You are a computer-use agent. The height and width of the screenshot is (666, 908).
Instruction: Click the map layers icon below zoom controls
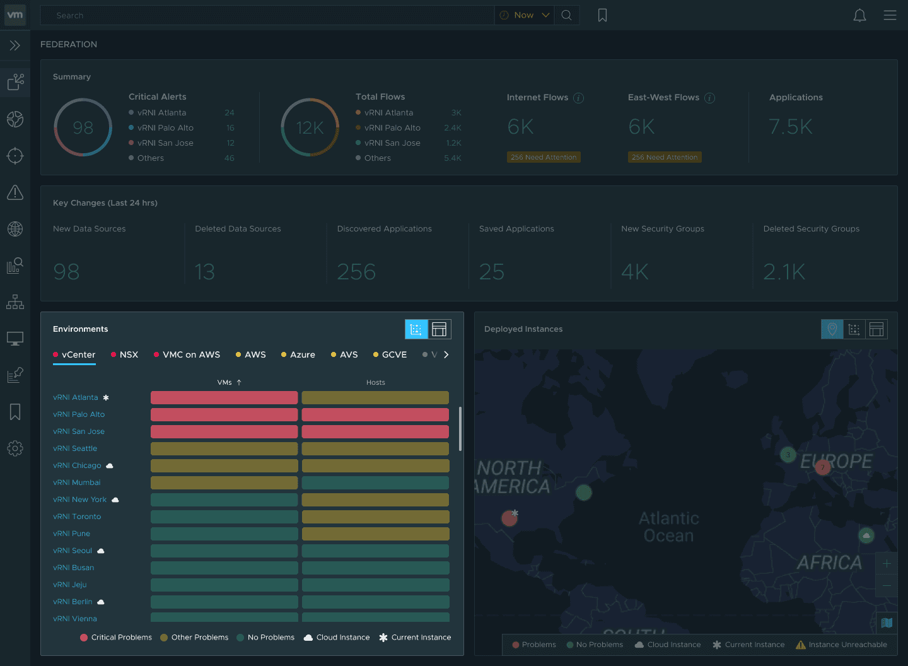[x=887, y=622]
